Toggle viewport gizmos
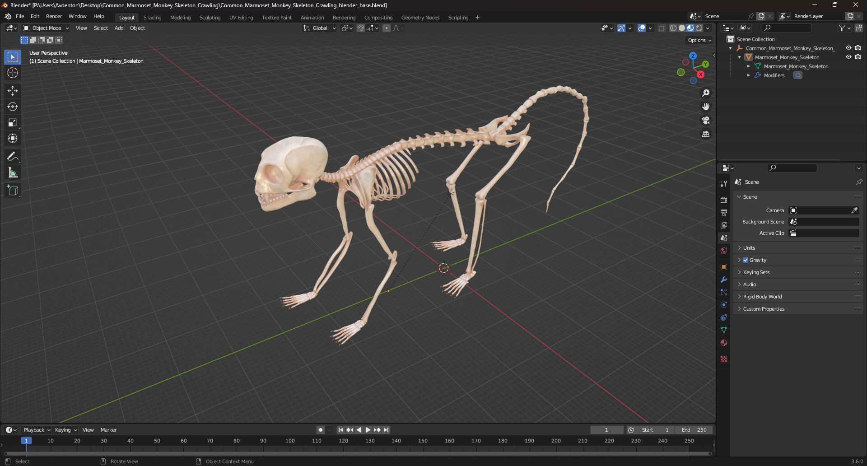 tap(621, 28)
